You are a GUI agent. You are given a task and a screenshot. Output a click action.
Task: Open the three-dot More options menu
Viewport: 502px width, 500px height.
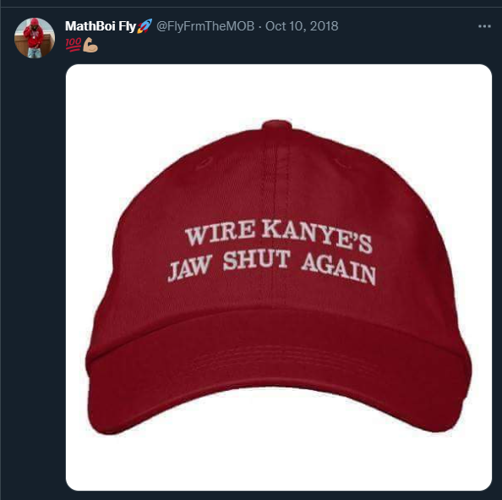tap(484, 26)
